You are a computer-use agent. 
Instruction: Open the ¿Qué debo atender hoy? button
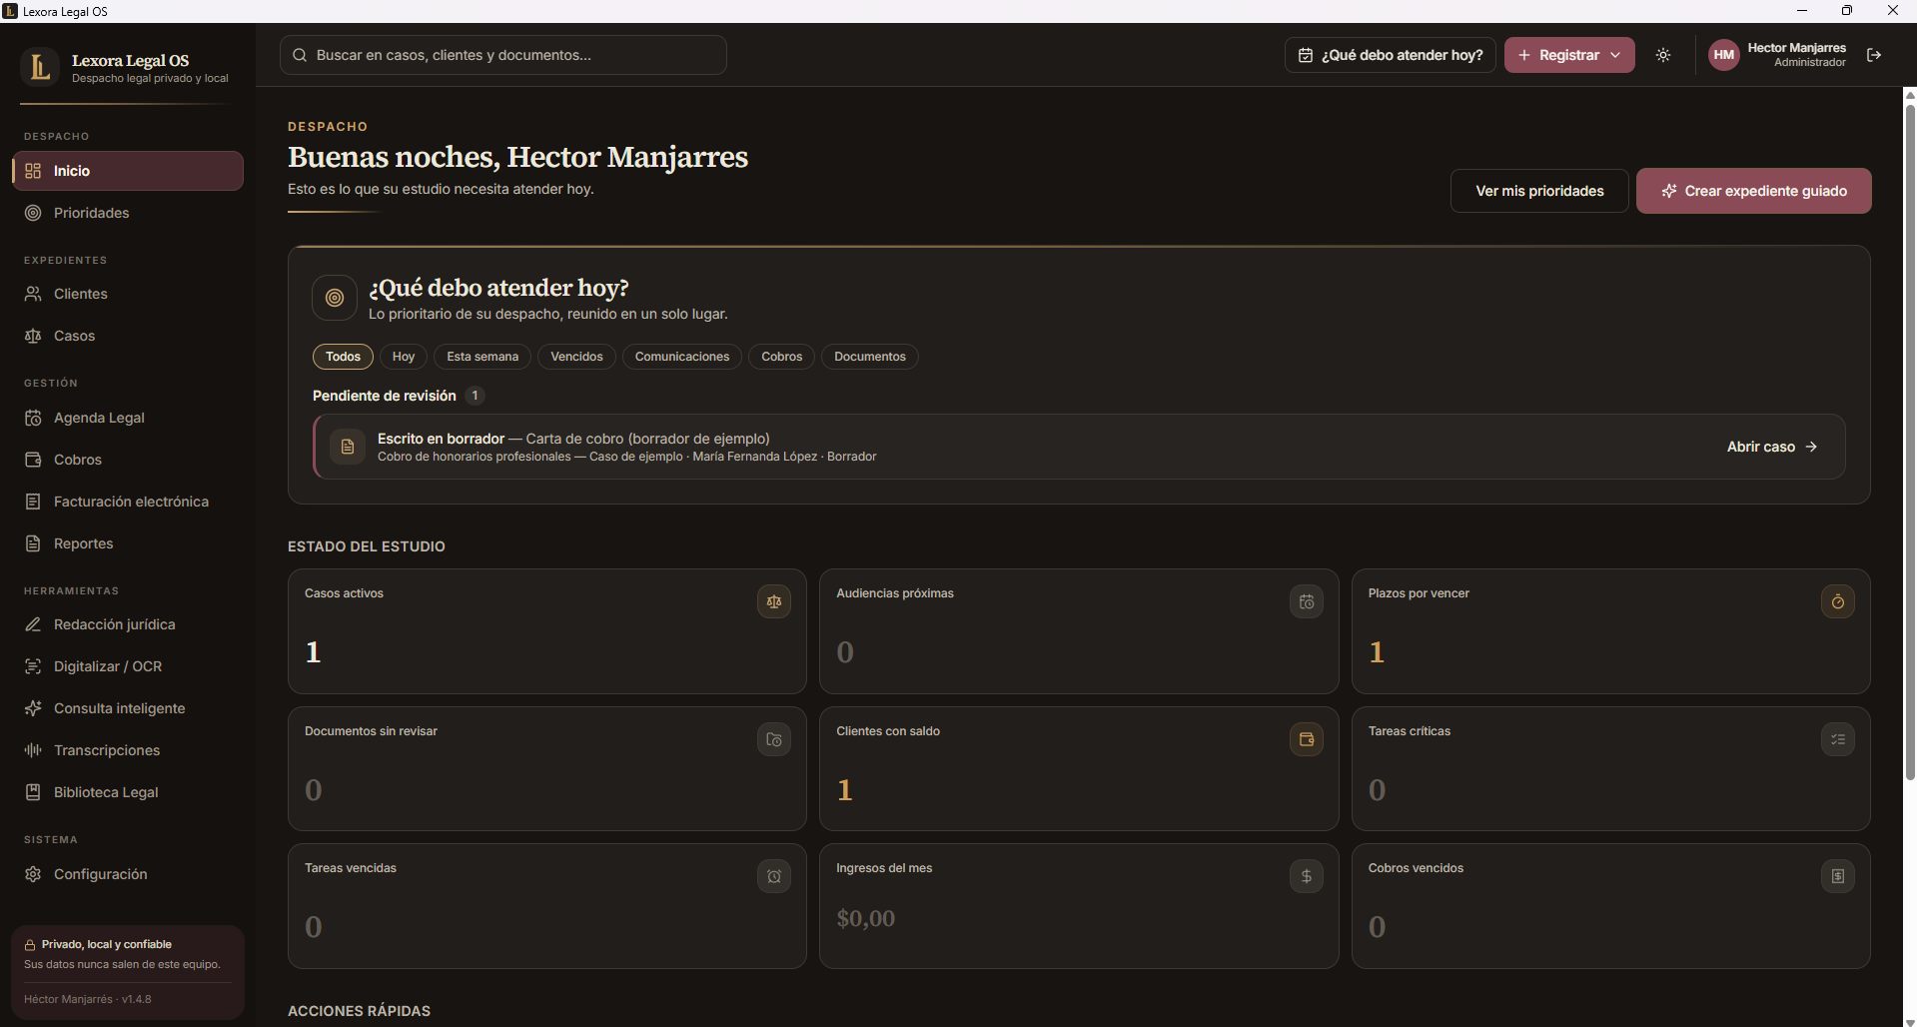(1390, 55)
